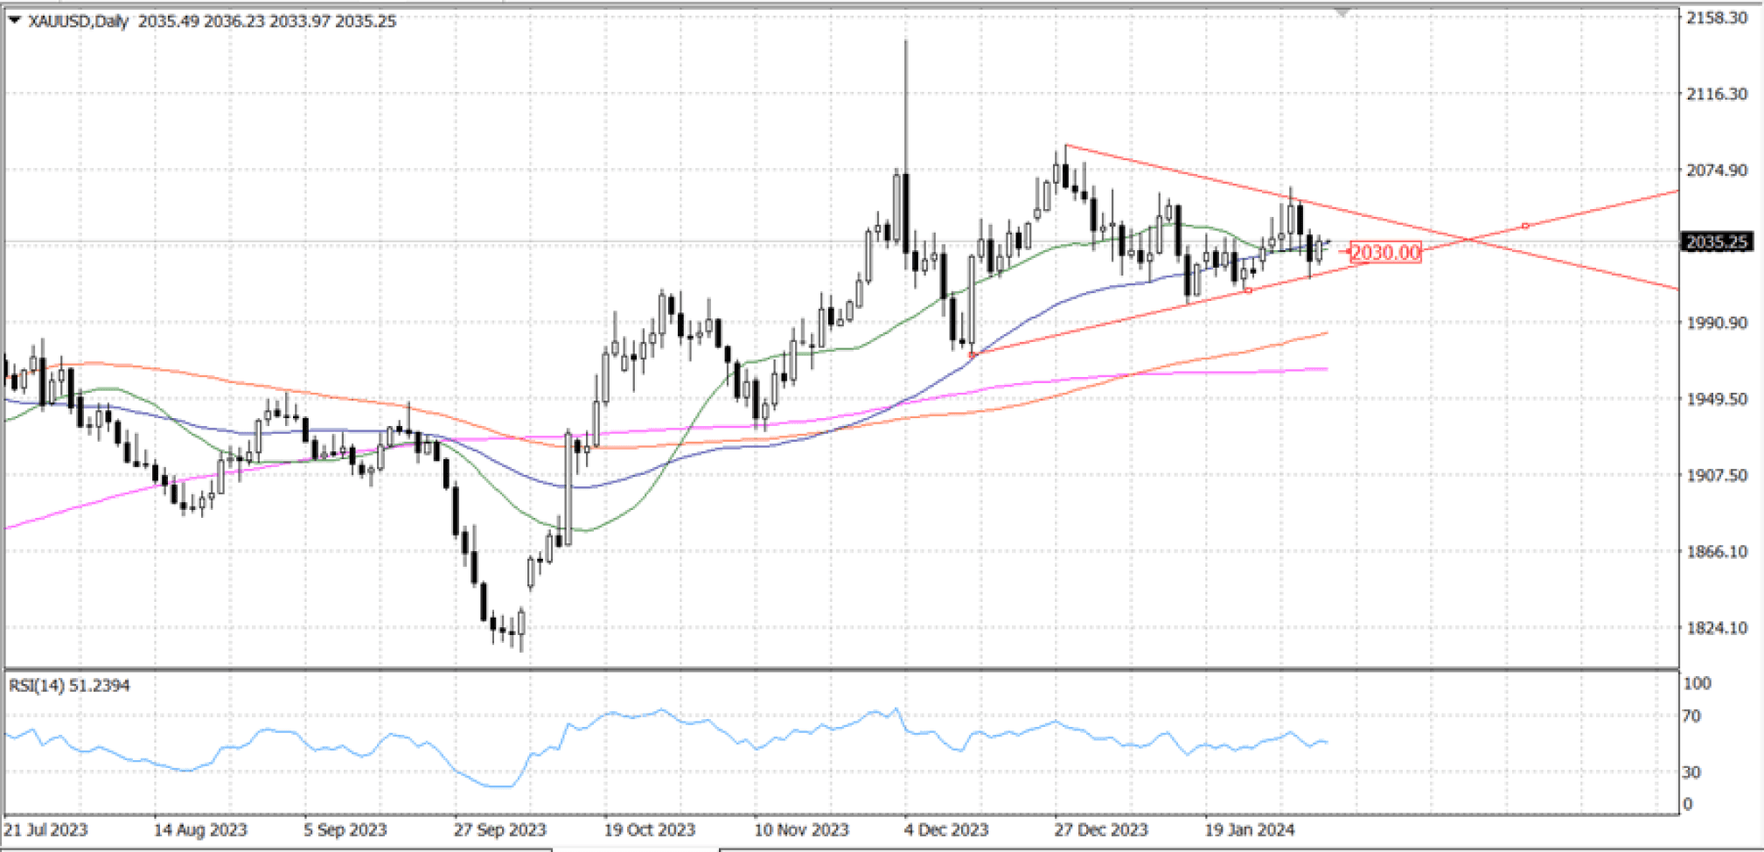Screen dimensions: 1764x852
Task: Click the RSI 100 scale label
Action: click(1697, 683)
